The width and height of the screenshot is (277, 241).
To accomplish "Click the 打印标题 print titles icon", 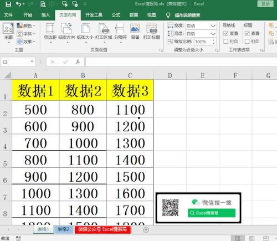I will click(x=152, y=32).
